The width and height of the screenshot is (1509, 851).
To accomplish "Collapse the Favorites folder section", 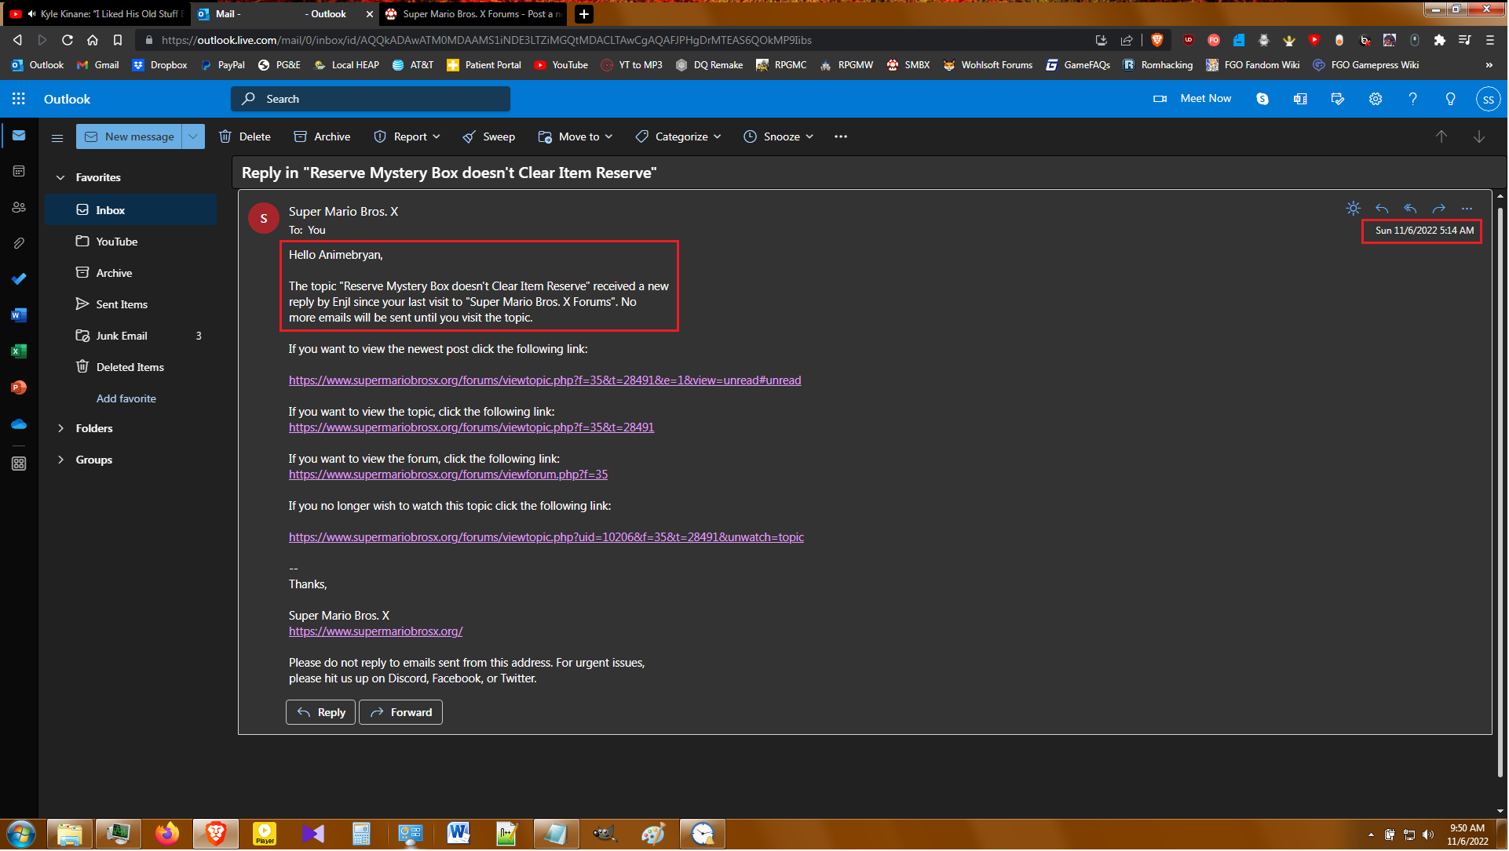I will click(x=60, y=178).
